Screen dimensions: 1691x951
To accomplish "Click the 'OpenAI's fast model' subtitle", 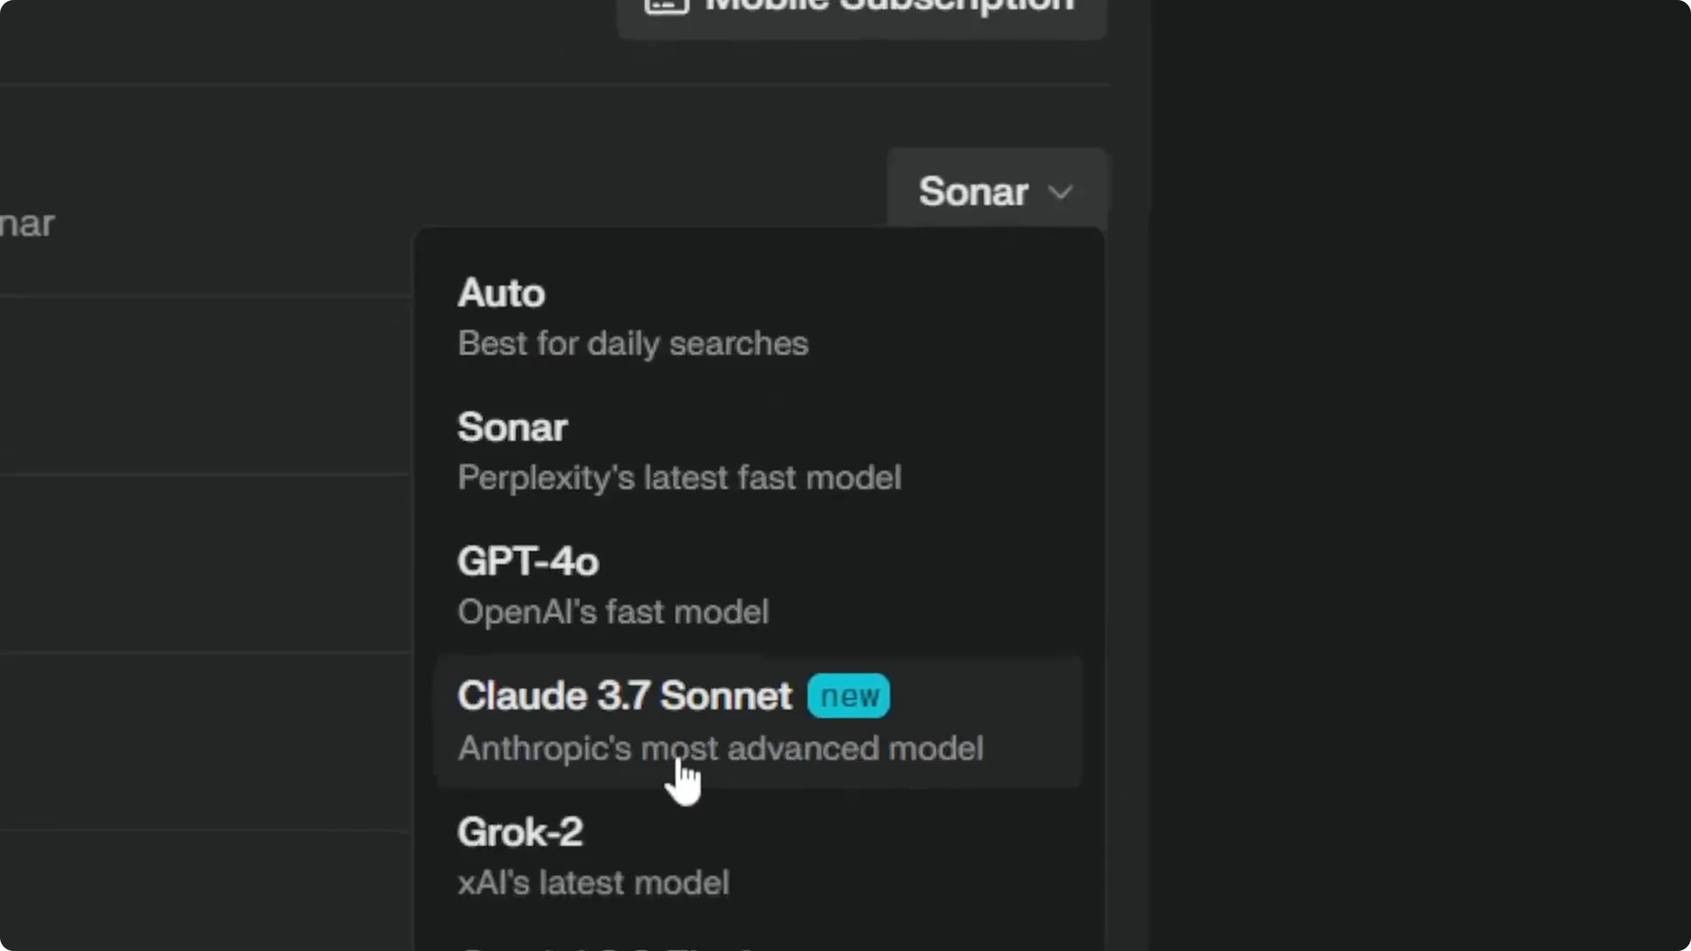I will click(613, 612).
